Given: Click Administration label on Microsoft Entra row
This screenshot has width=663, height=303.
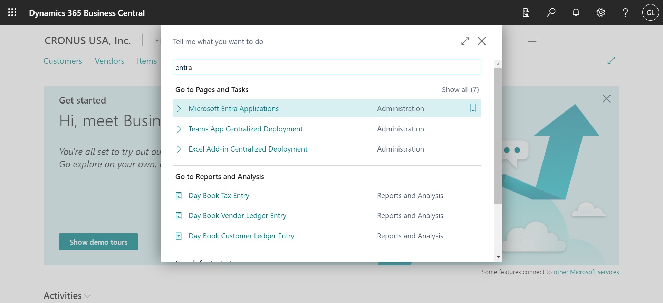Looking at the screenshot, I should click(x=401, y=108).
